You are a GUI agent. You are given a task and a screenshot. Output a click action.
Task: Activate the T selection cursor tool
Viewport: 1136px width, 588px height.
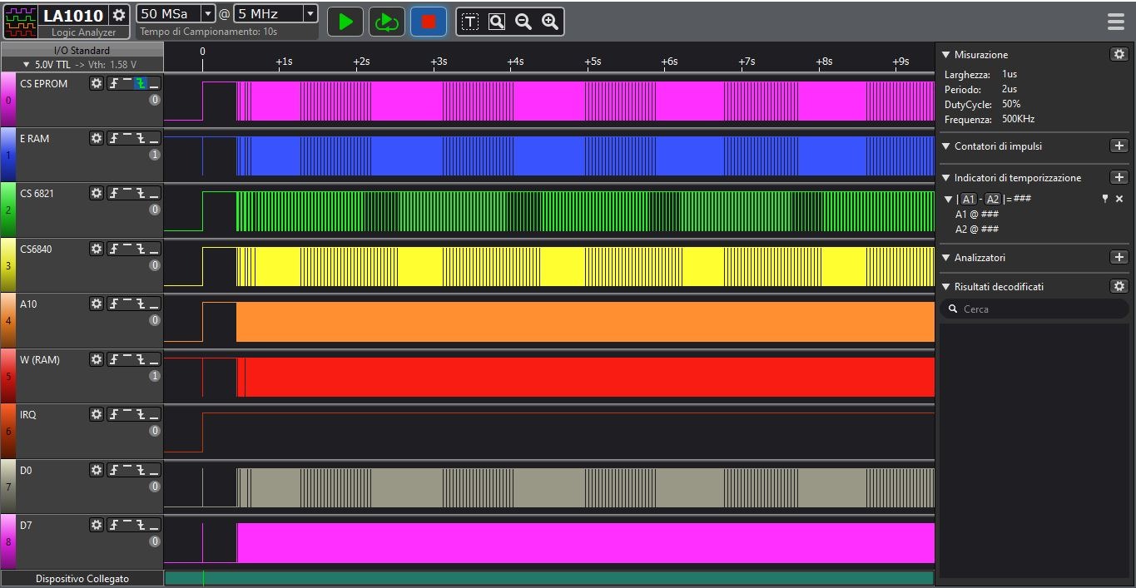point(470,22)
